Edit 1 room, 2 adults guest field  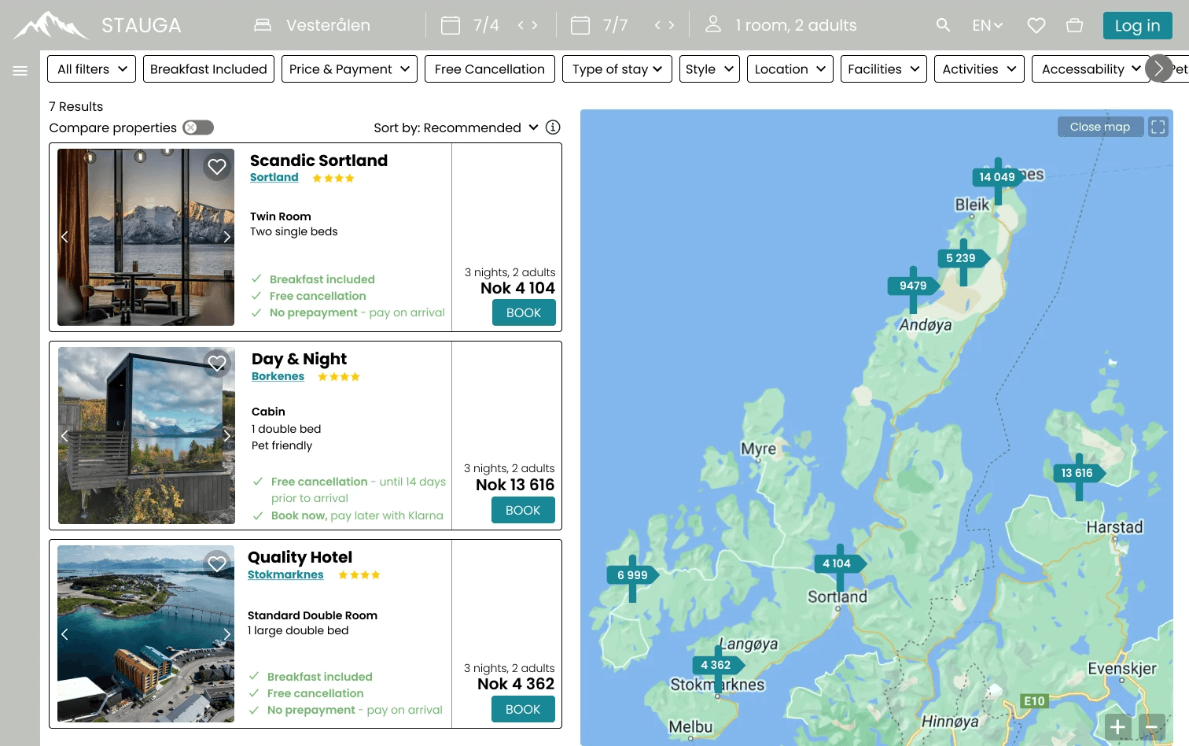796,25
